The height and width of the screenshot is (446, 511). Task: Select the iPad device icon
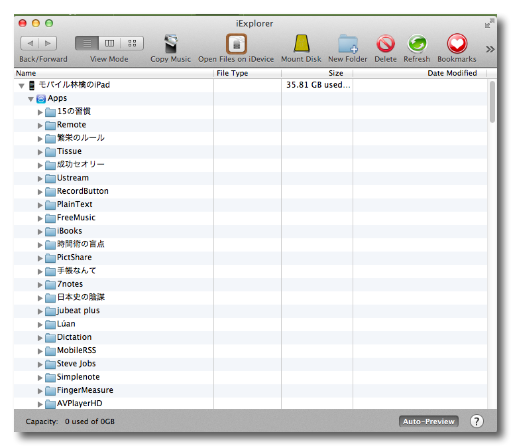pos(32,86)
